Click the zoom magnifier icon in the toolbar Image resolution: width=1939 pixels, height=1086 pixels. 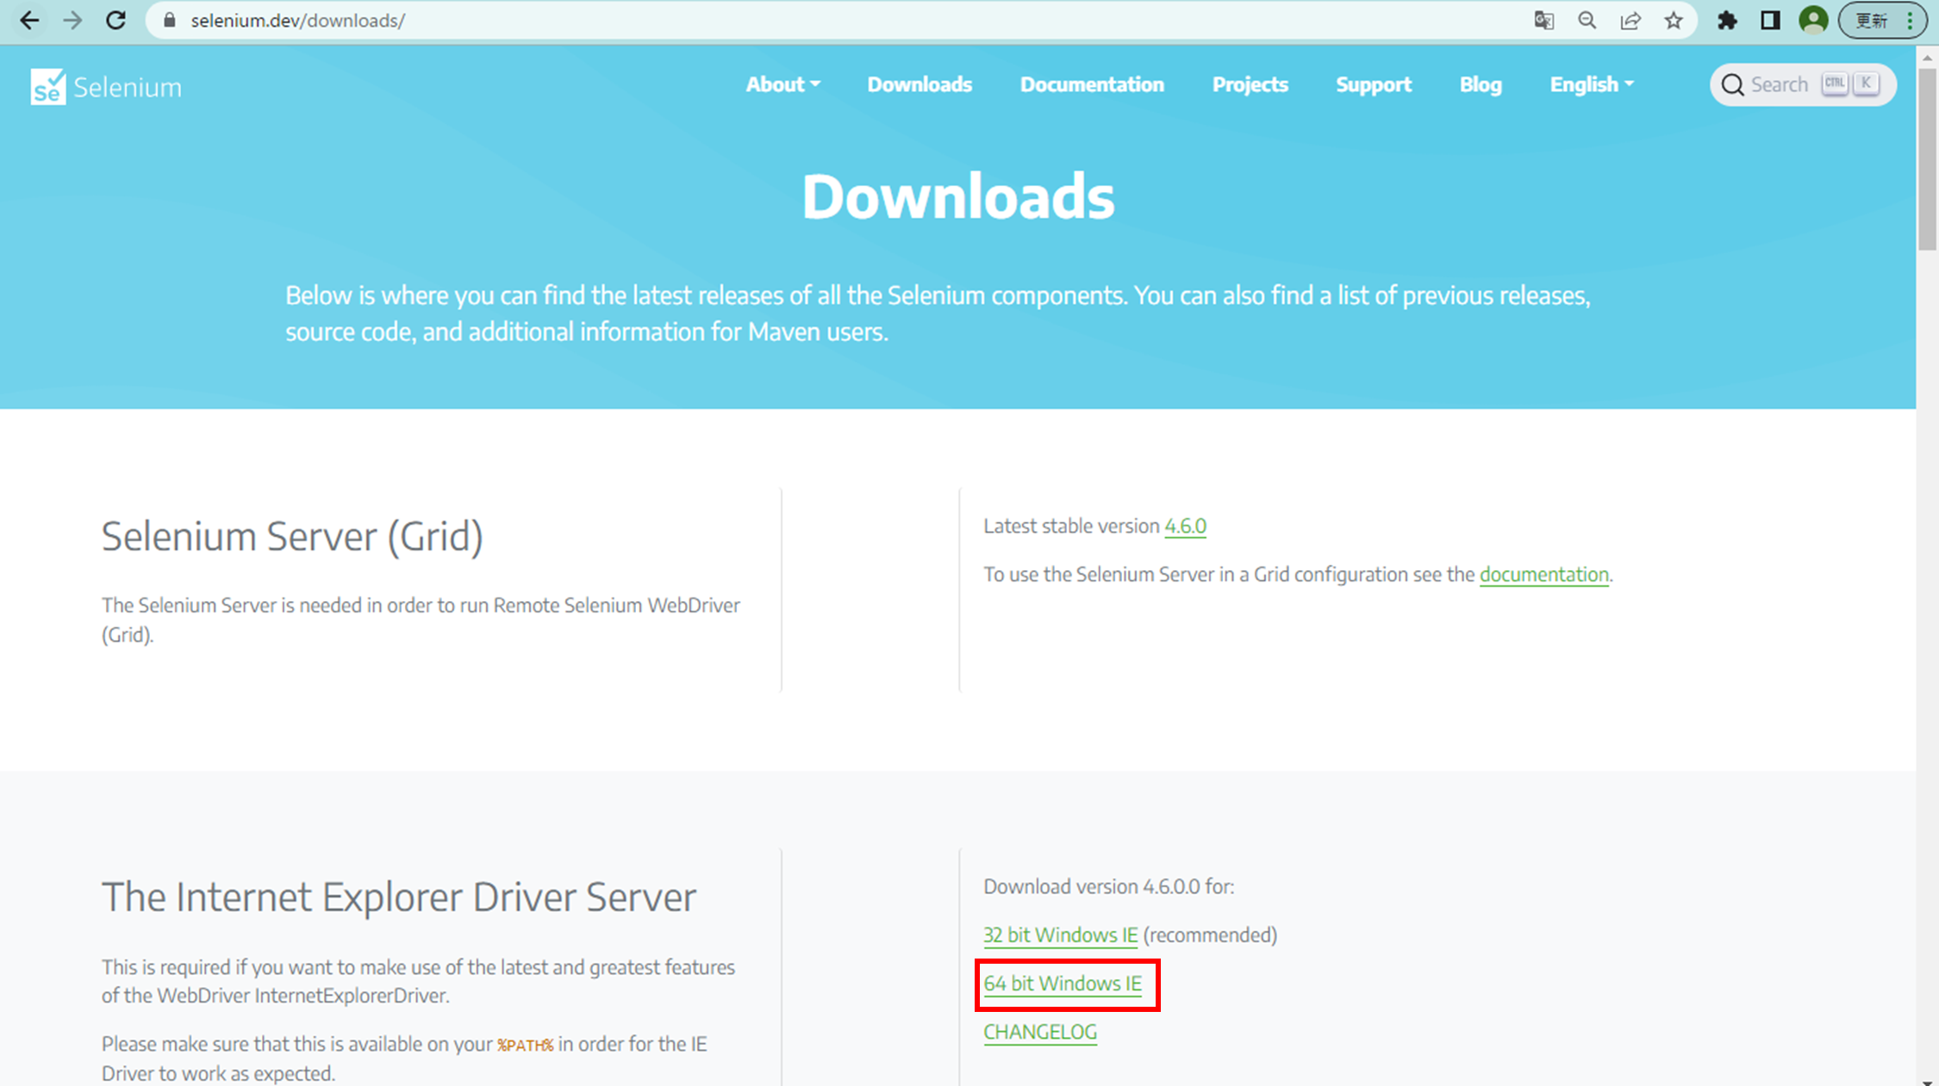pos(1587,20)
